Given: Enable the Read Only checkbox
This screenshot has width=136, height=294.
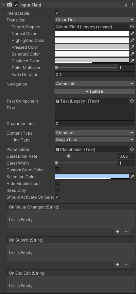Looking at the screenshot, I should (x=57, y=190).
